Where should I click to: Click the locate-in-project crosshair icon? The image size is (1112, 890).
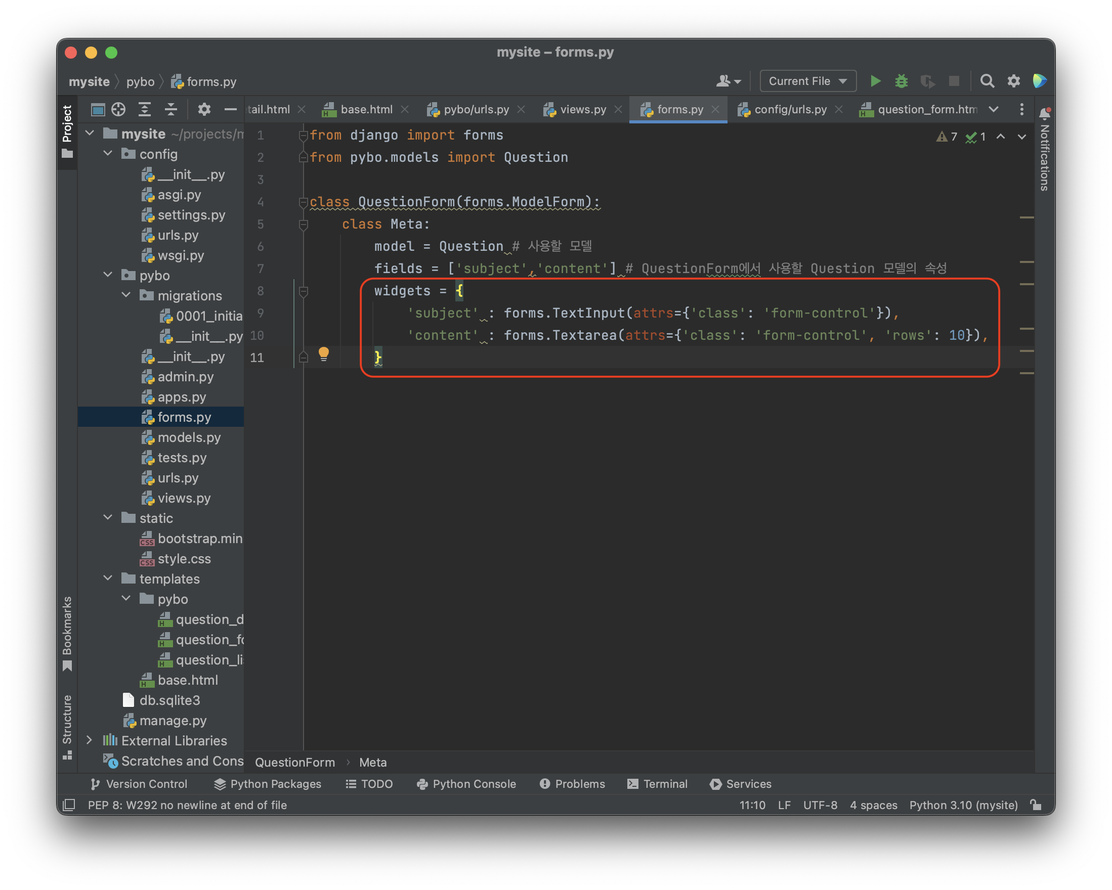118,109
